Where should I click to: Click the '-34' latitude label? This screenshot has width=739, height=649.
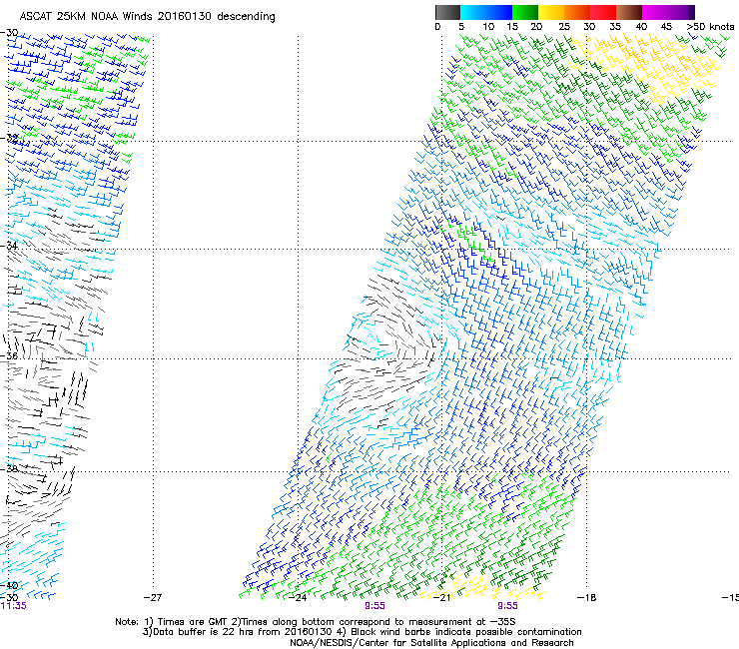click(x=10, y=246)
